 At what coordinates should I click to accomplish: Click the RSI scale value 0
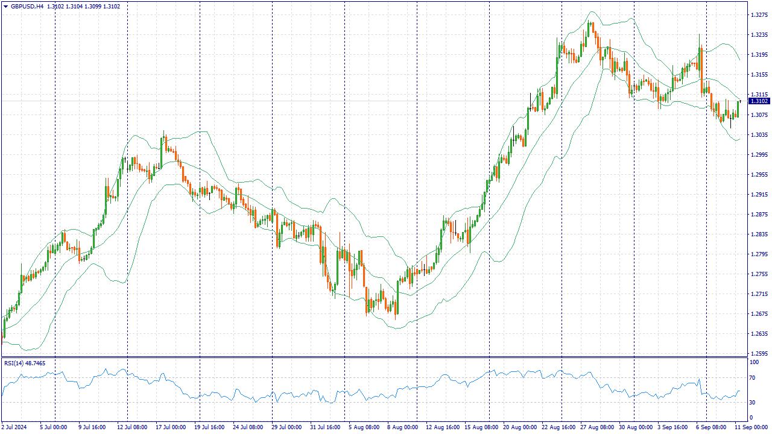(x=751, y=417)
